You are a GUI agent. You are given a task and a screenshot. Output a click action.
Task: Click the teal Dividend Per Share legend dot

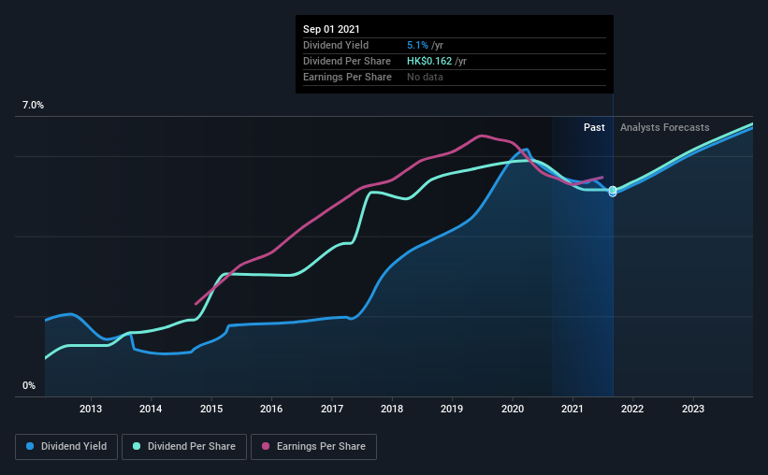pos(137,446)
